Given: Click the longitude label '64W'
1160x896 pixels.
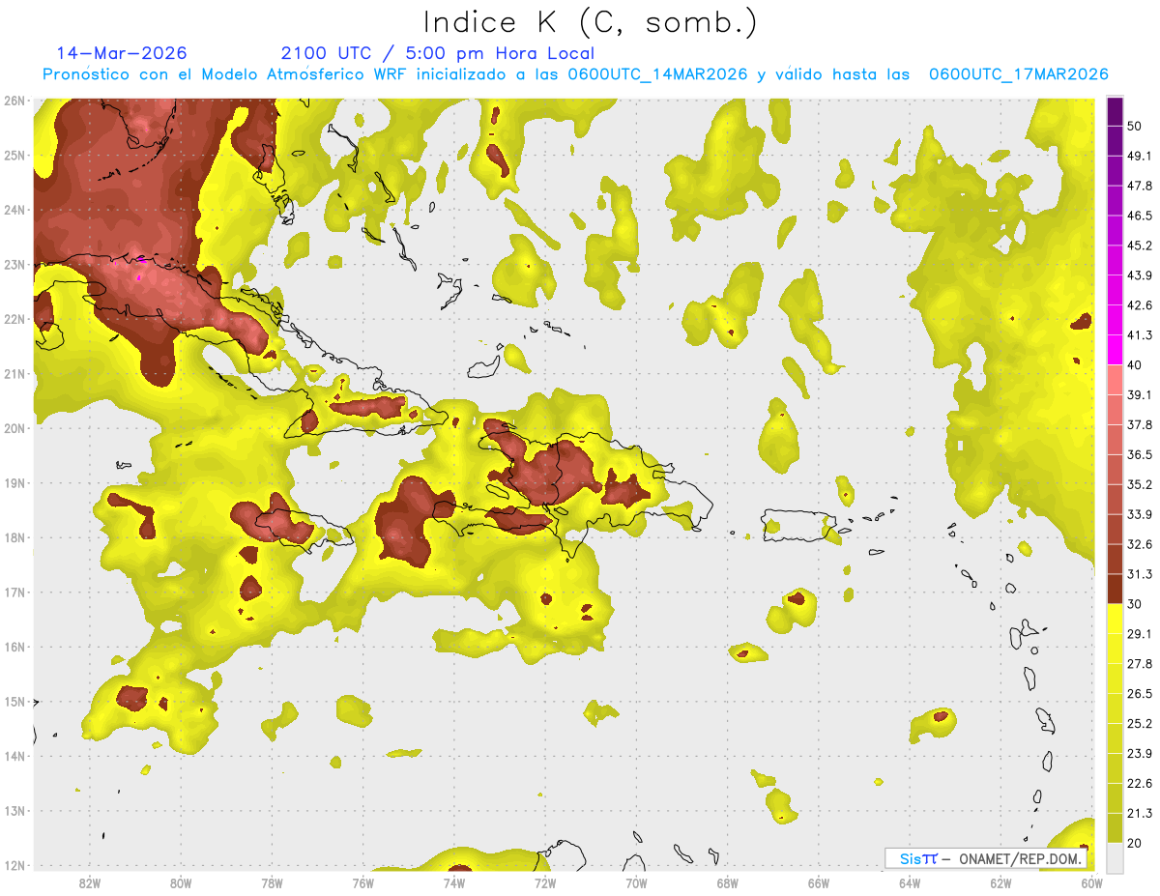Looking at the screenshot, I should pos(910,883).
